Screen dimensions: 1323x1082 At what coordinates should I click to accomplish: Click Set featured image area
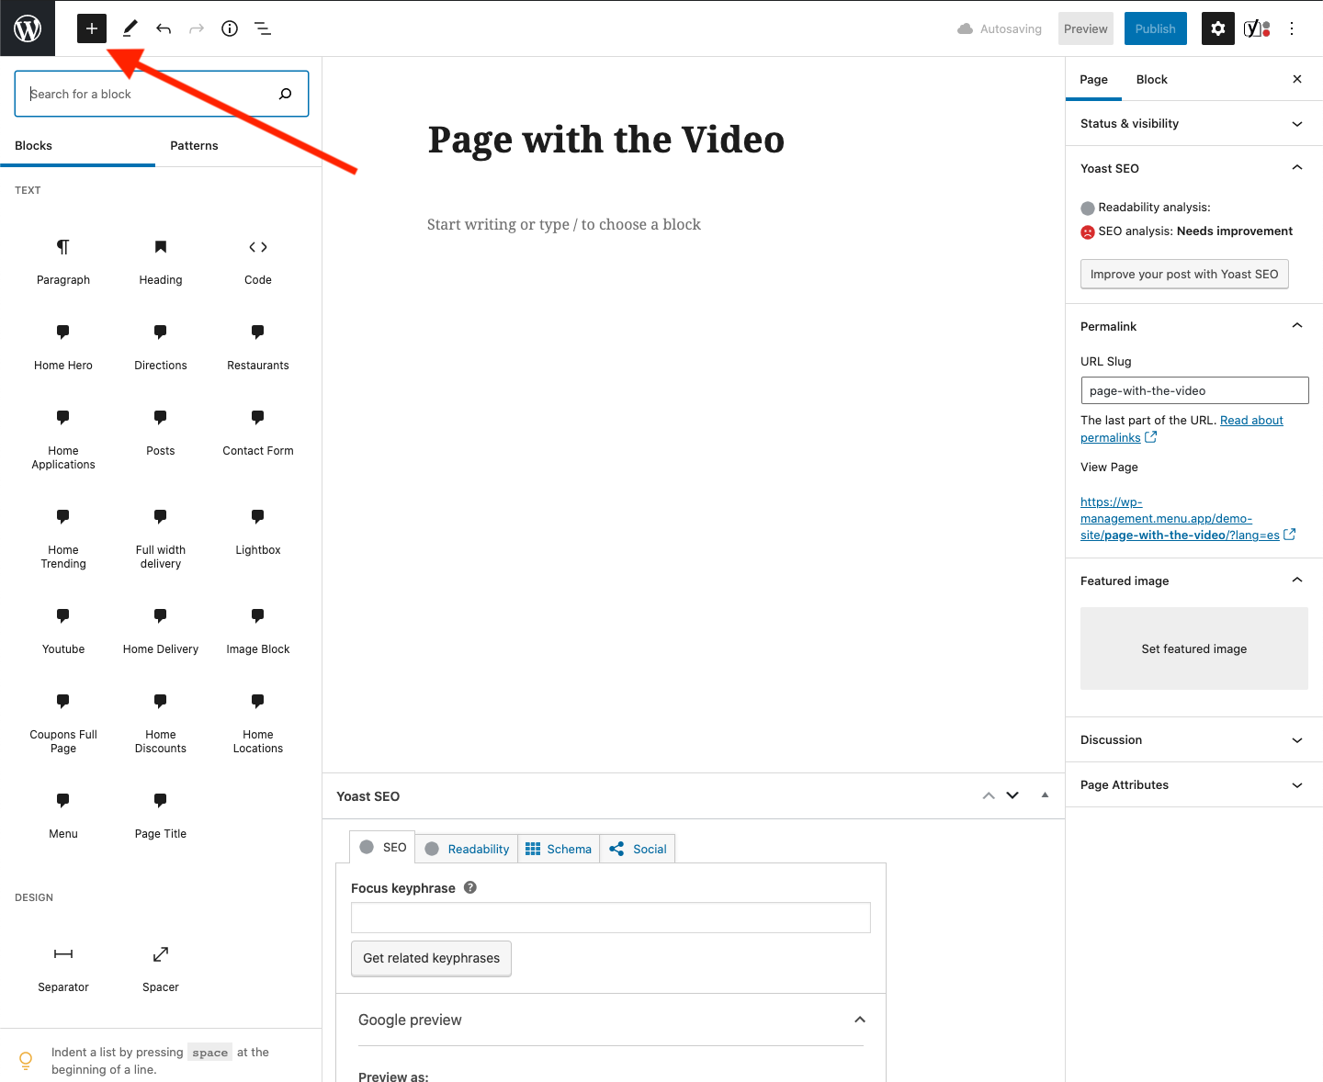pyautogui.click(x=1194, y=648)
